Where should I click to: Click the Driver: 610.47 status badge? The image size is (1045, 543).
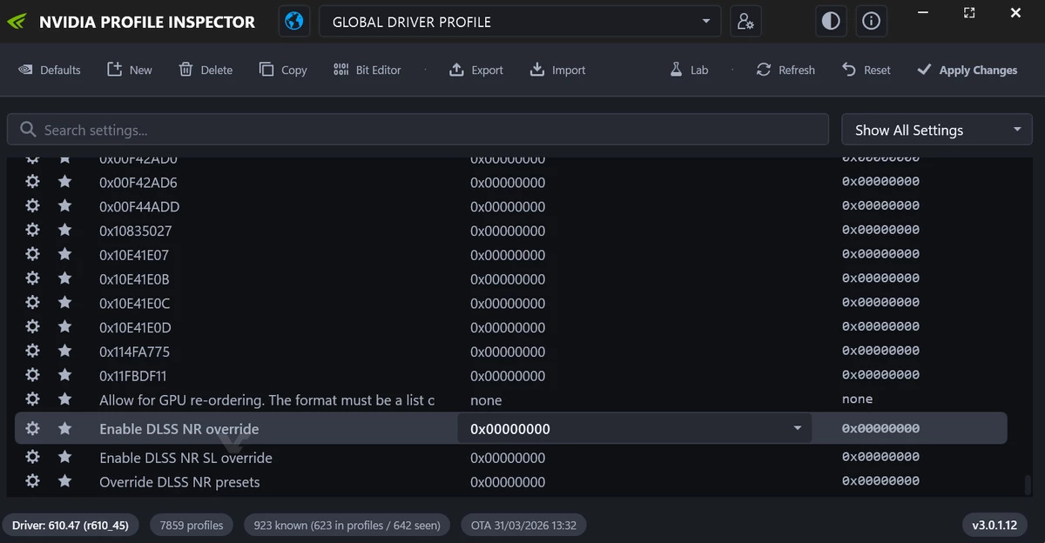pos(71,525)
